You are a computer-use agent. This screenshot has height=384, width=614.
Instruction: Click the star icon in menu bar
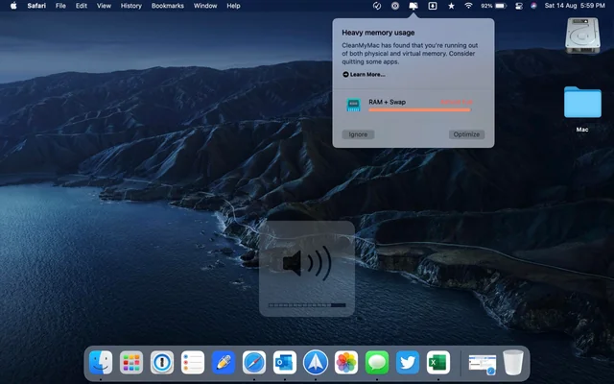click(x=451, y=6)
